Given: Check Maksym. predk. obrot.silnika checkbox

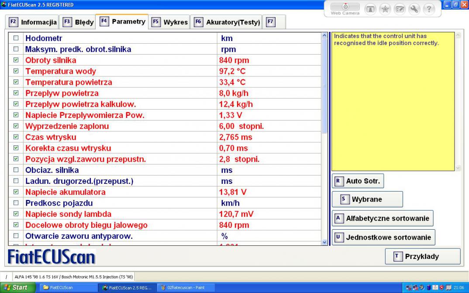Looking at the screenshot, I should coord(16,49).
